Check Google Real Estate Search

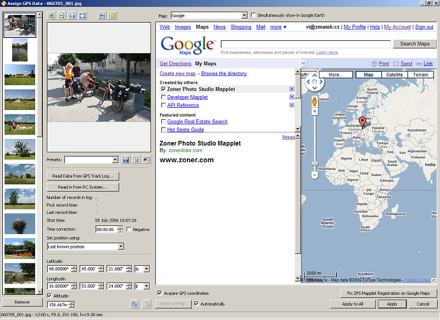pyautogui.click(x=163, y=122)
